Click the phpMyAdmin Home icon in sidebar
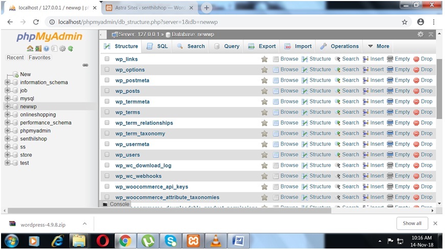 (30, 48)
